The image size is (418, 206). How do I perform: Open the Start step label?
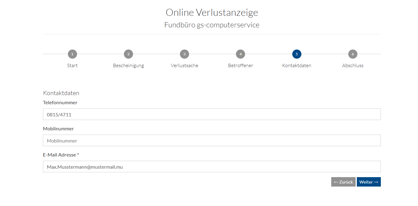pyautogui.click(x=72, y=66)
